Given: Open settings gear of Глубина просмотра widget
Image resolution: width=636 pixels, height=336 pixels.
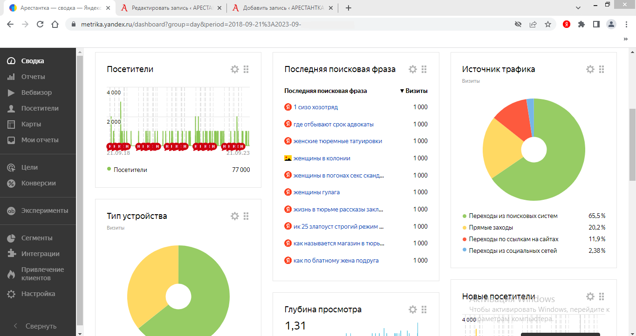Looking at the screenshot, I should click(413, 310).
